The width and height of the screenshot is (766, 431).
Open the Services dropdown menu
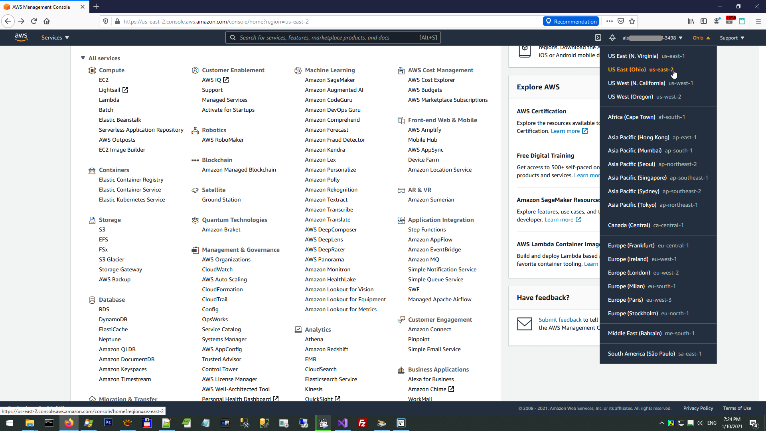point(55,38)
